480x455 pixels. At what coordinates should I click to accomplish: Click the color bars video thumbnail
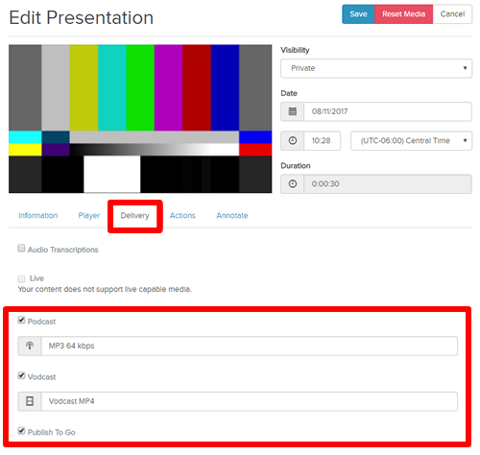[x=140, y=119]
